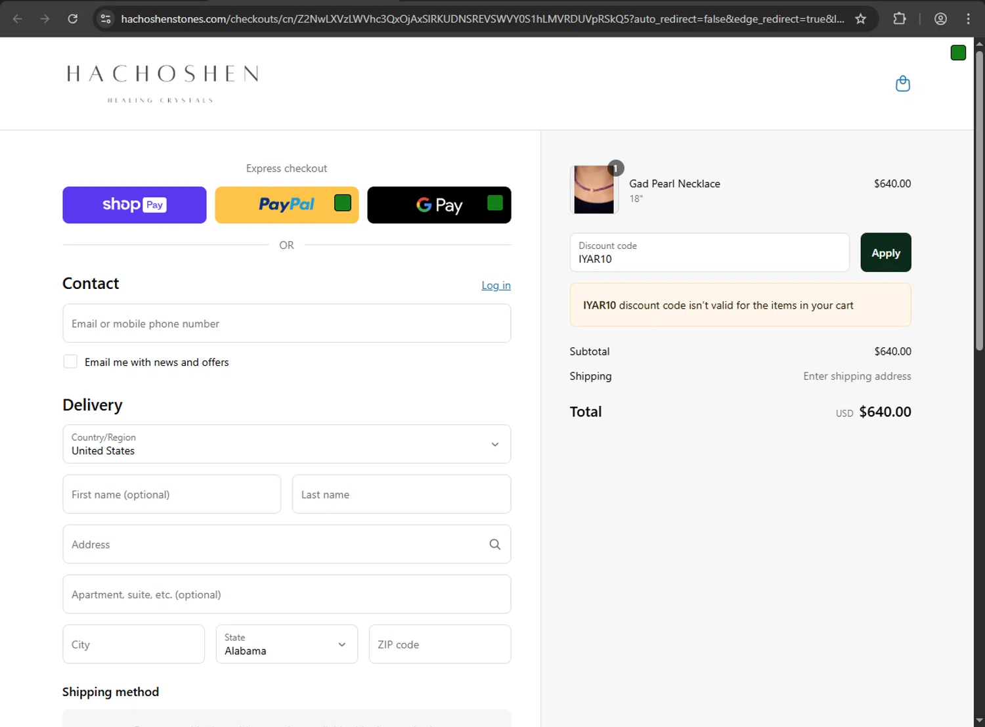Click the Enter shipping address text
This screenshot has height=727, width=985.
point(857,376)
